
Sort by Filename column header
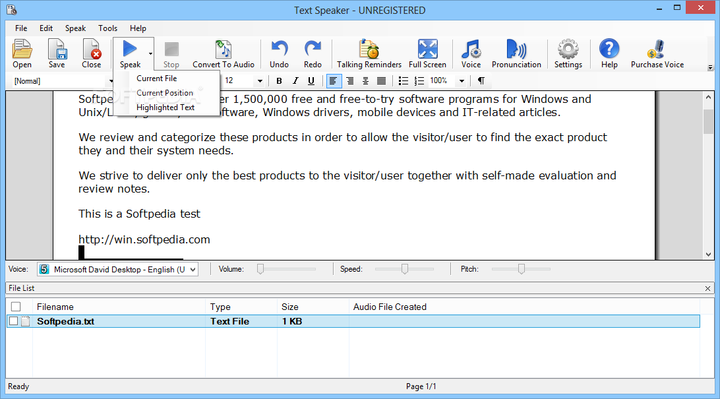[x=119, y=307]
